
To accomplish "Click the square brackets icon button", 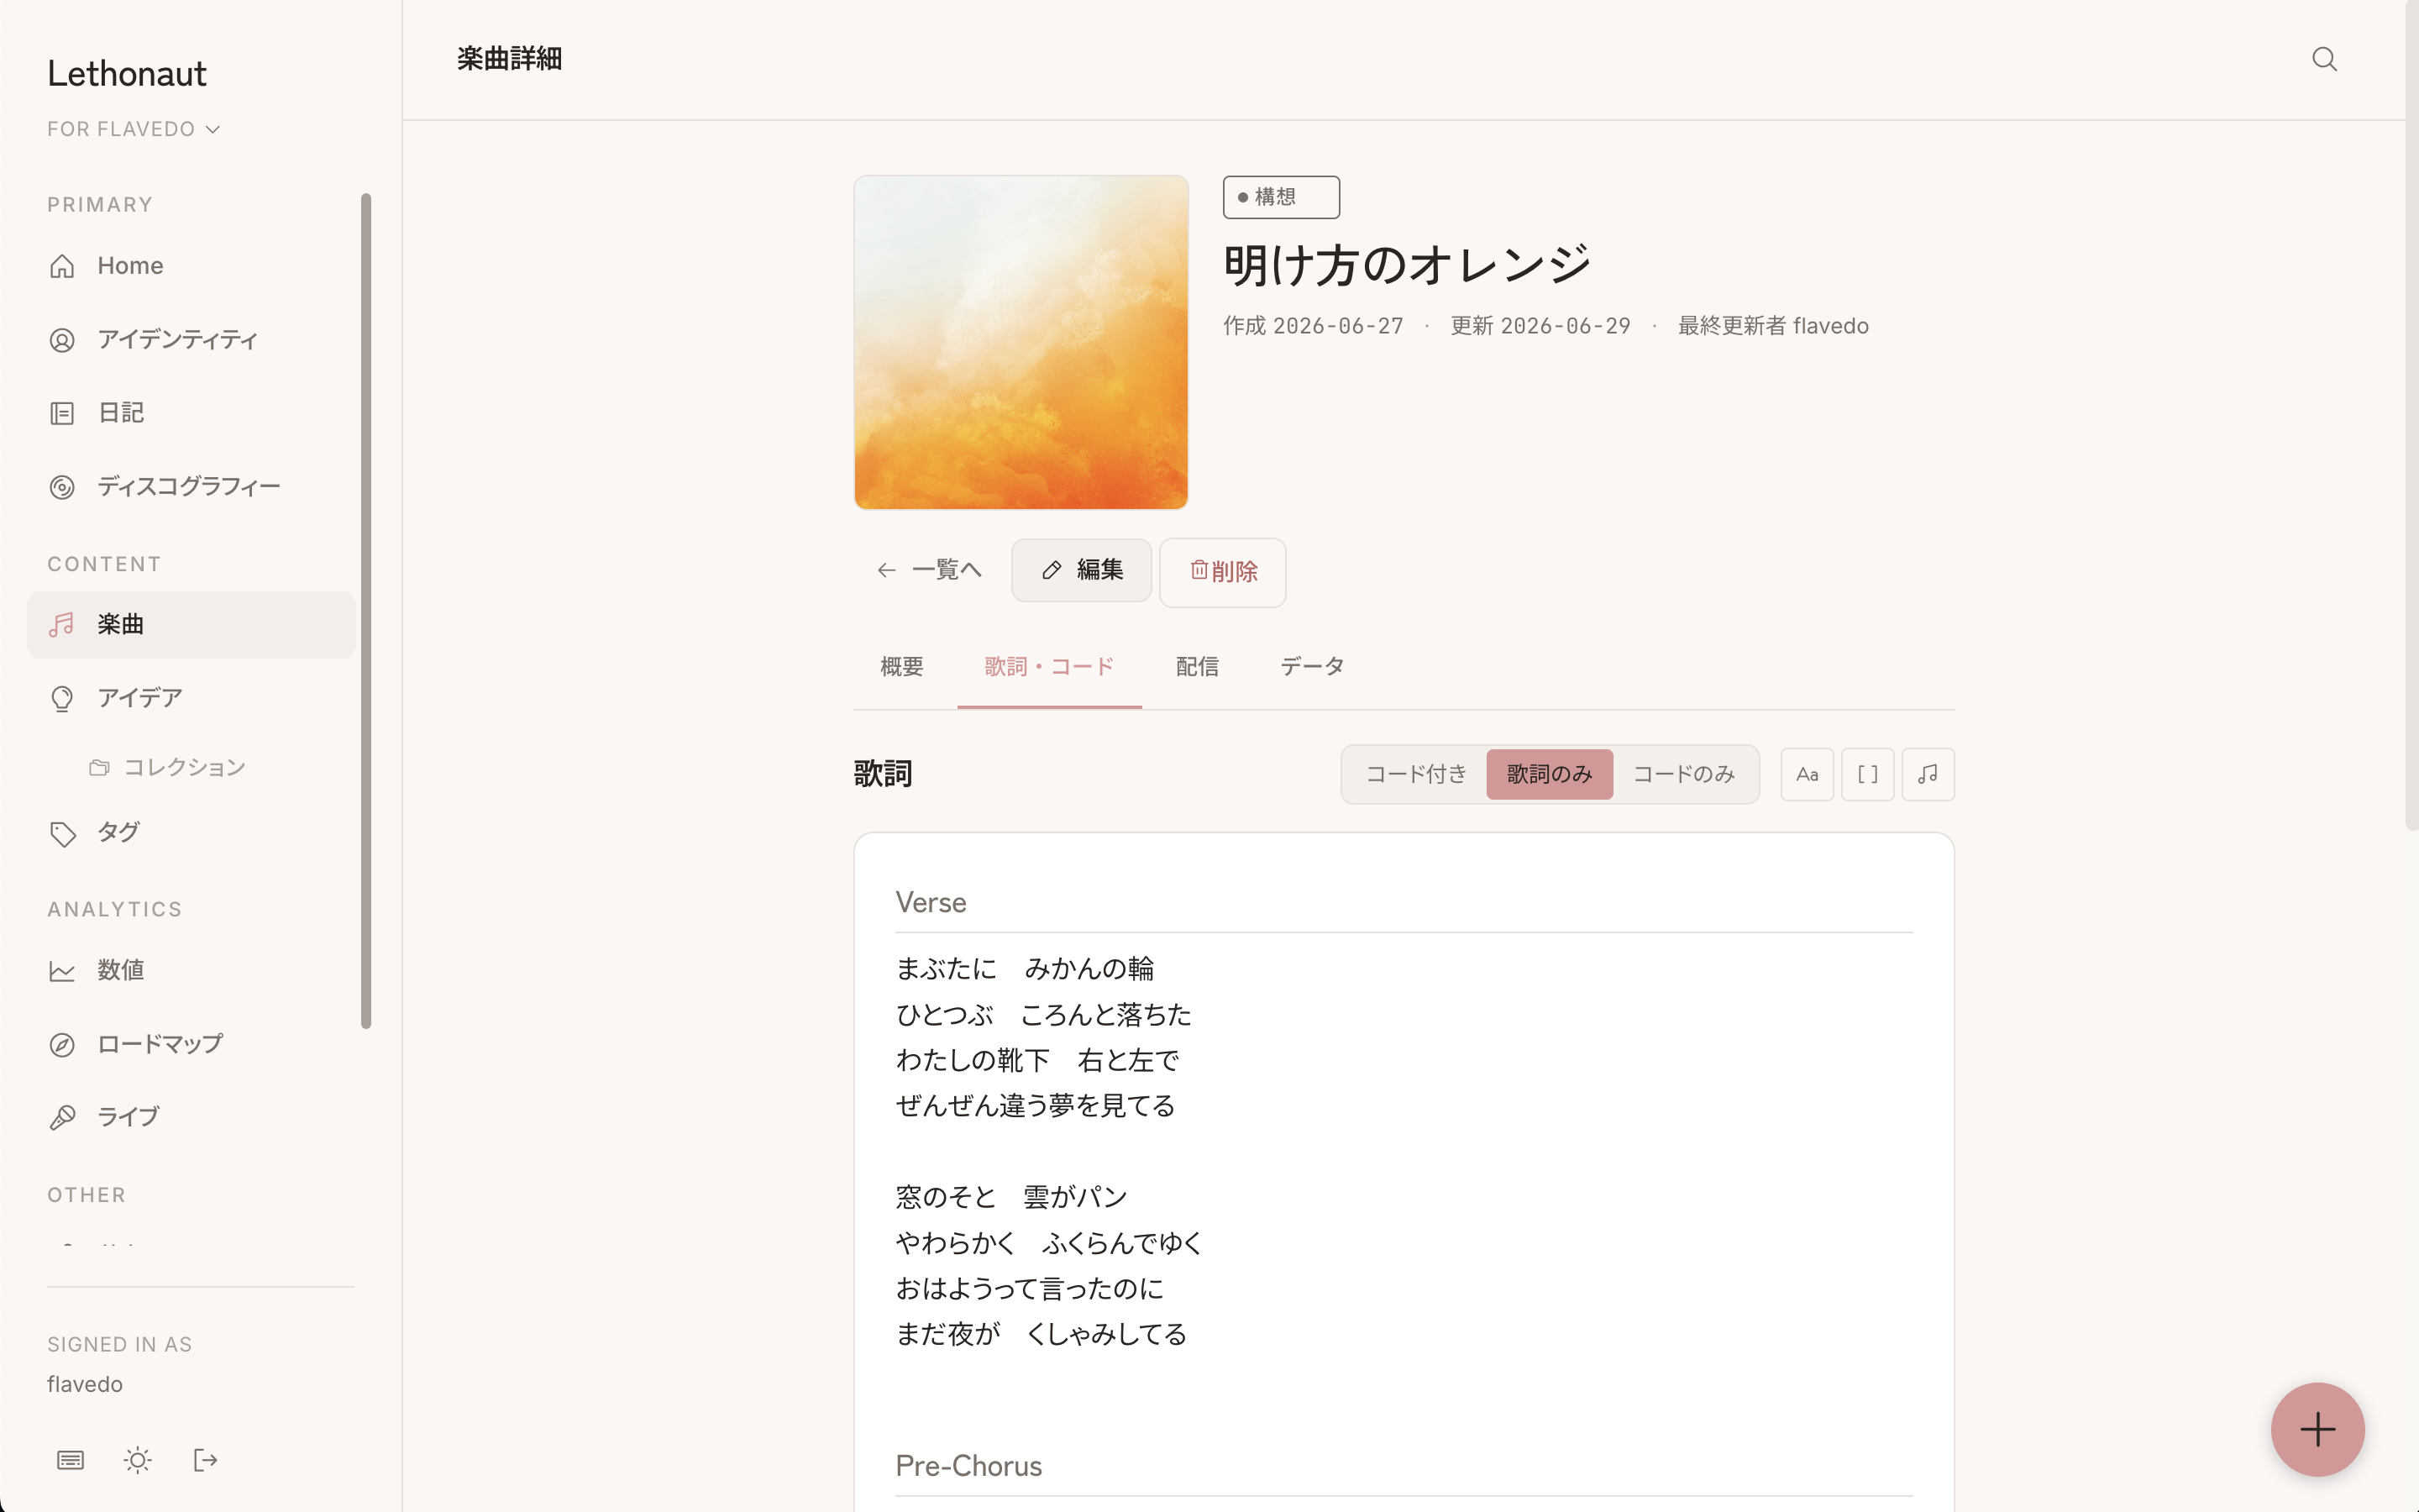I will pyautogui.click(x=1867, y=774).
